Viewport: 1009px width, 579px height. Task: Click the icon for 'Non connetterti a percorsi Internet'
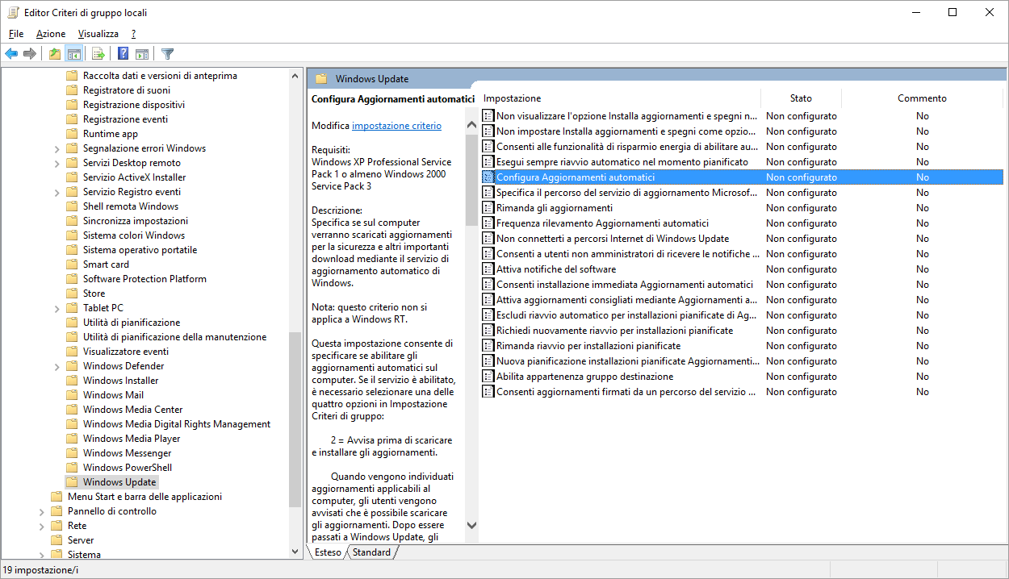tap(488, 239)
